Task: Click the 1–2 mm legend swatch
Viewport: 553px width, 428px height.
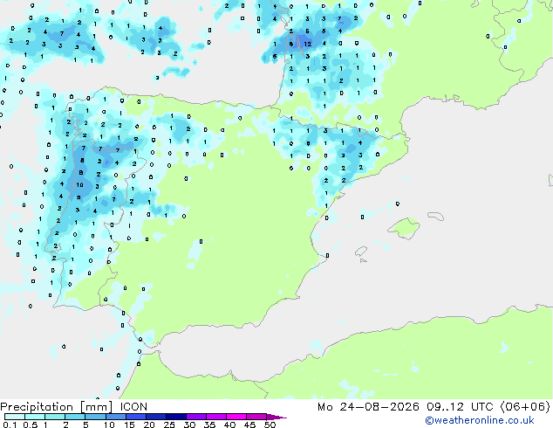Action: point(55,417)
